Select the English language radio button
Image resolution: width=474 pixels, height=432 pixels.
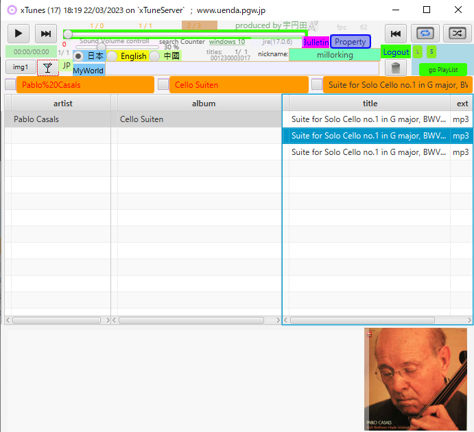[112, 56]
